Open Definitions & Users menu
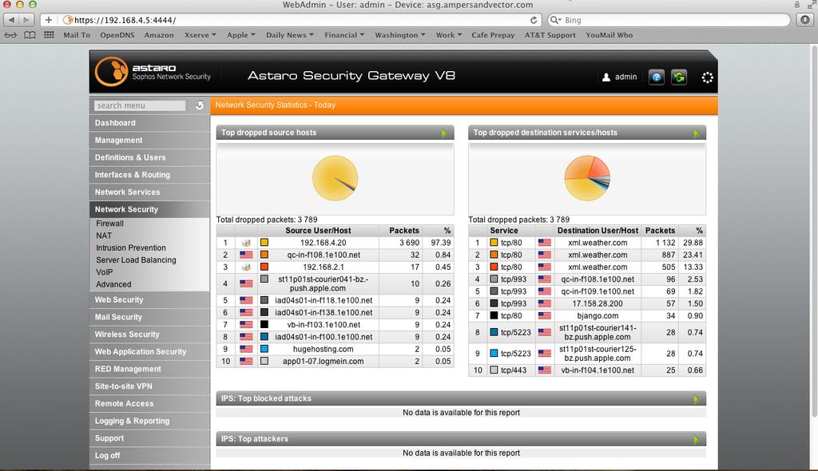The height and width of the screenshot is (471, 818). (149, 157)
